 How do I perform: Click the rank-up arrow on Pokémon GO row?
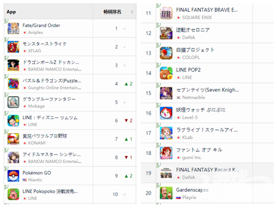pos(126,176)
